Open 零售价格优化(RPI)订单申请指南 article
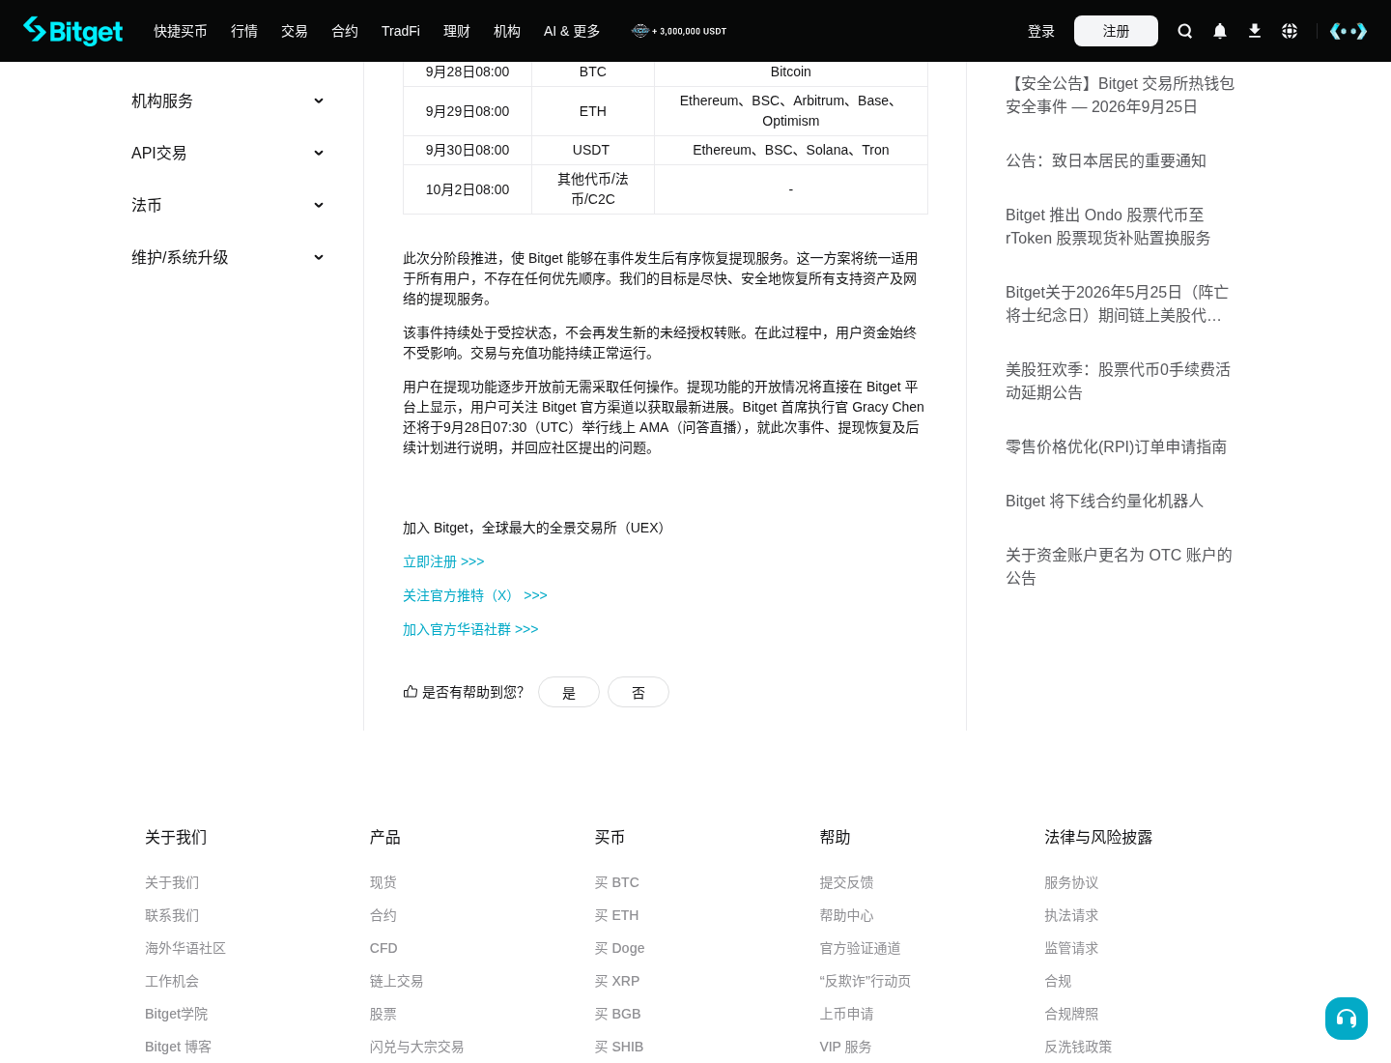 tap(1116, 446)
